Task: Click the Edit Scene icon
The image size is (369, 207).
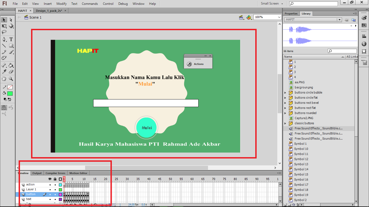Action: point(241,17)
